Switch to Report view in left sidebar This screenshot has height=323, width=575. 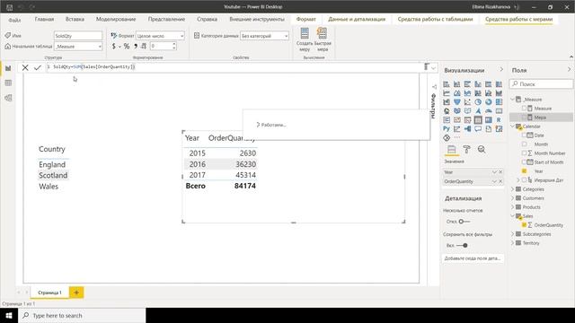[8, 68]
